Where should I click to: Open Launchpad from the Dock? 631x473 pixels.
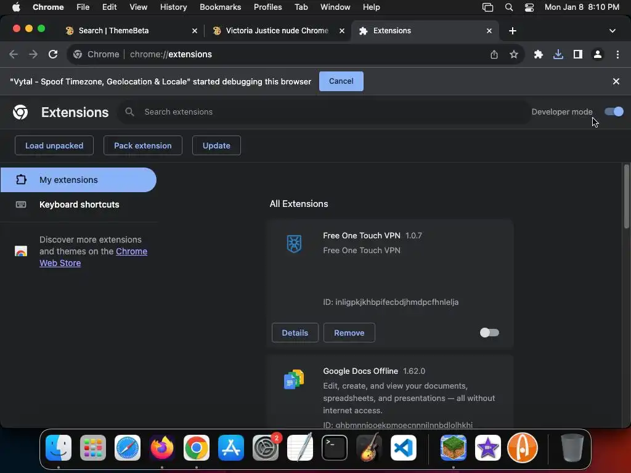pyautogui.click(x=93, y=448)
